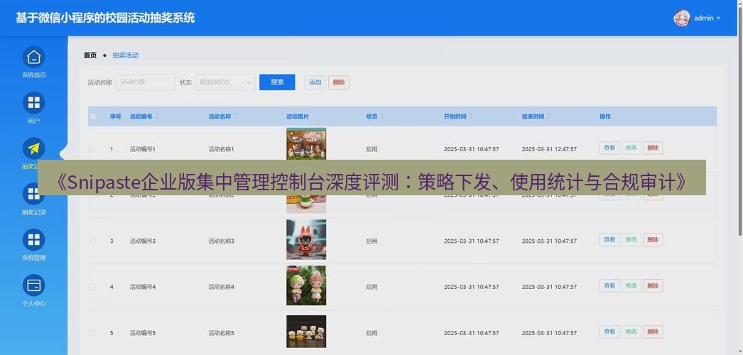This screenshot has height=355, width=743.
Task: Open the 用户 sidebar icon
Action: pyautogui.click(x=33, y=103)
